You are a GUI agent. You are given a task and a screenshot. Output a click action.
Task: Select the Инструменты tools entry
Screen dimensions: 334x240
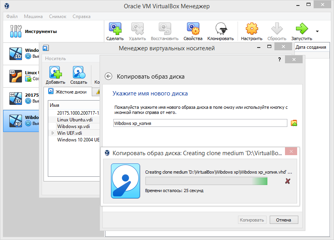tap(53, 31)
